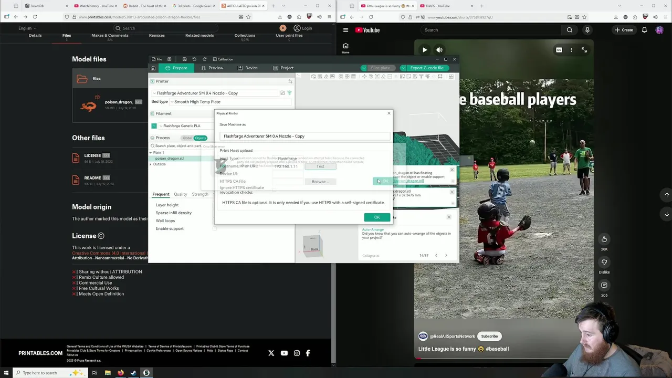Switch to the Device tab
The height and width of the screenshot is (378, 672).
247,68
